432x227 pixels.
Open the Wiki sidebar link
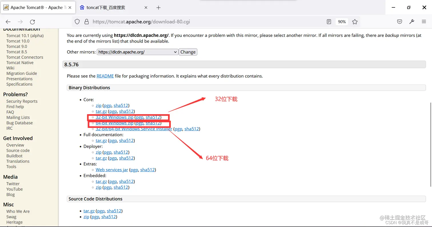click(x=10, y=68)
